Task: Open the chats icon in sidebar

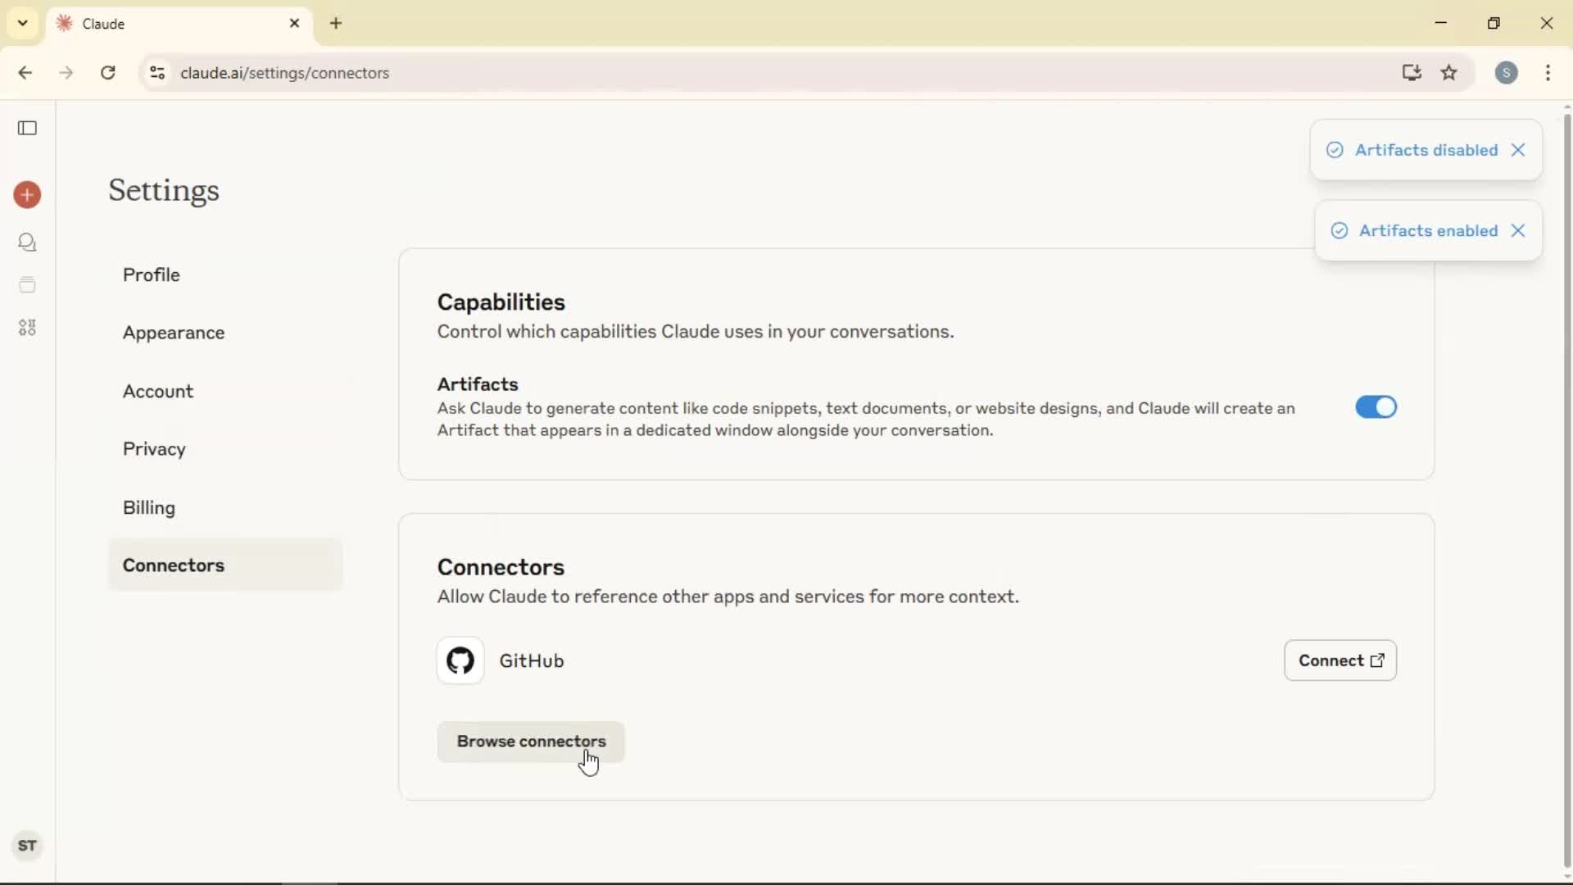Action: (28, 243)
